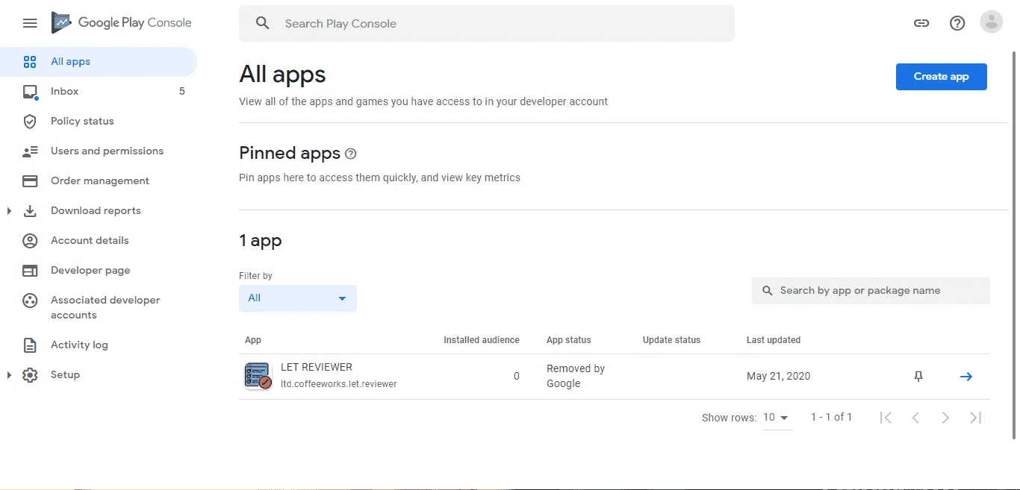Image resolution: width=1020 pixels, height=490 pixels.
Task: Click the Download reports download icon
Action: click(30, 211)
